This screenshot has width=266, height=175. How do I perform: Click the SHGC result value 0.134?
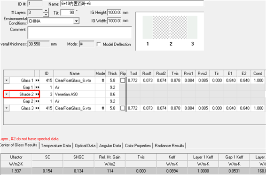point(78,171)
